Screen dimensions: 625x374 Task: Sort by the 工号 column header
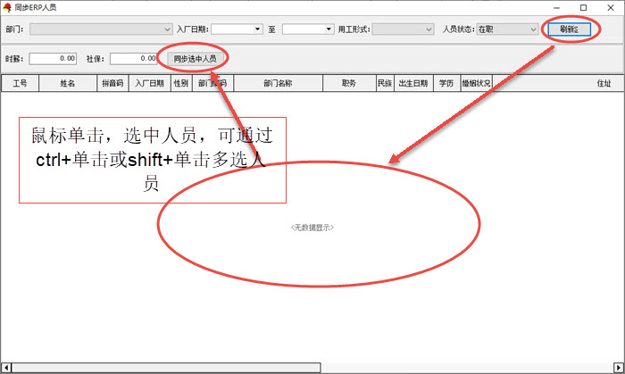coord(20,83)
